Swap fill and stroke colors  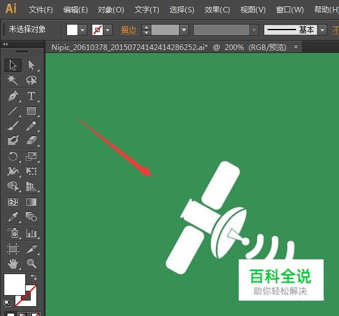[x=34, y=277]
